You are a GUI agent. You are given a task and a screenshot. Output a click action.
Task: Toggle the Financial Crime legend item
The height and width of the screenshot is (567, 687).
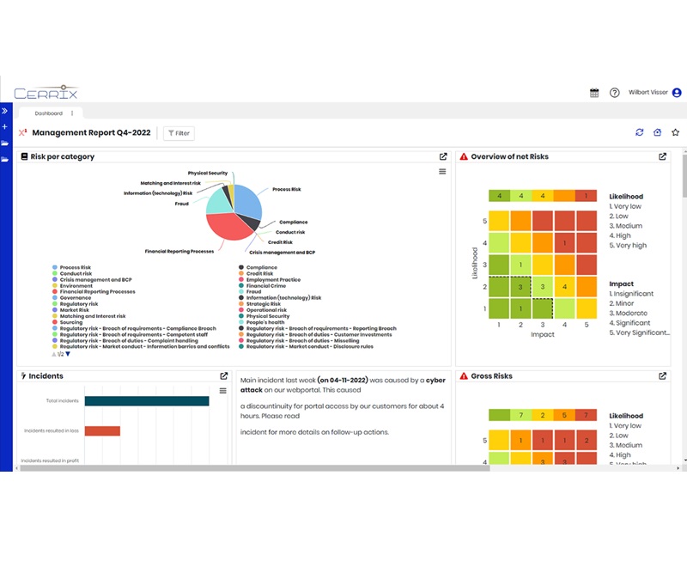coord(267,285)
